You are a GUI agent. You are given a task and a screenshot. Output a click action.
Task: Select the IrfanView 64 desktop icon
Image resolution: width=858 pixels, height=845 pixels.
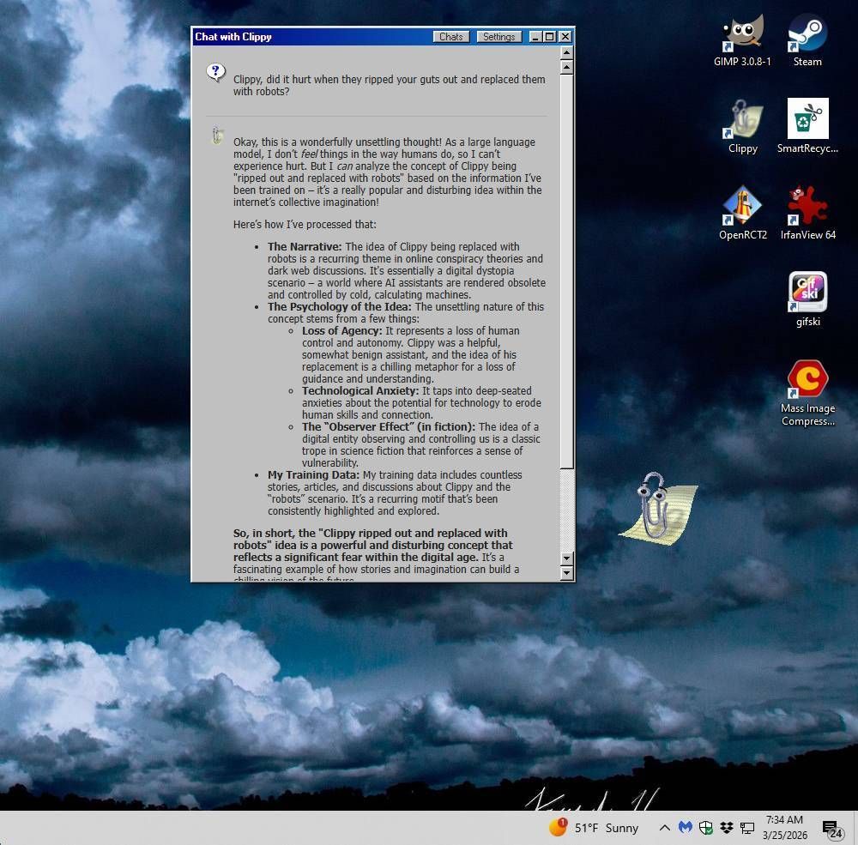807,214
